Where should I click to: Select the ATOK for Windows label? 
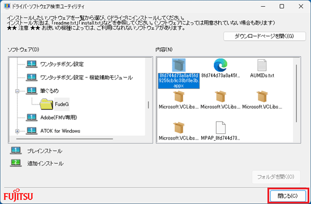pos(61,131)
